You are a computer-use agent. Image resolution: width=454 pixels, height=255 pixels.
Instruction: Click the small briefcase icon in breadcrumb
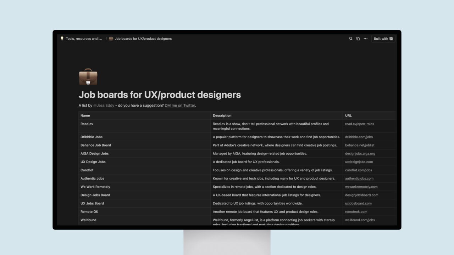tap(111, 39)
